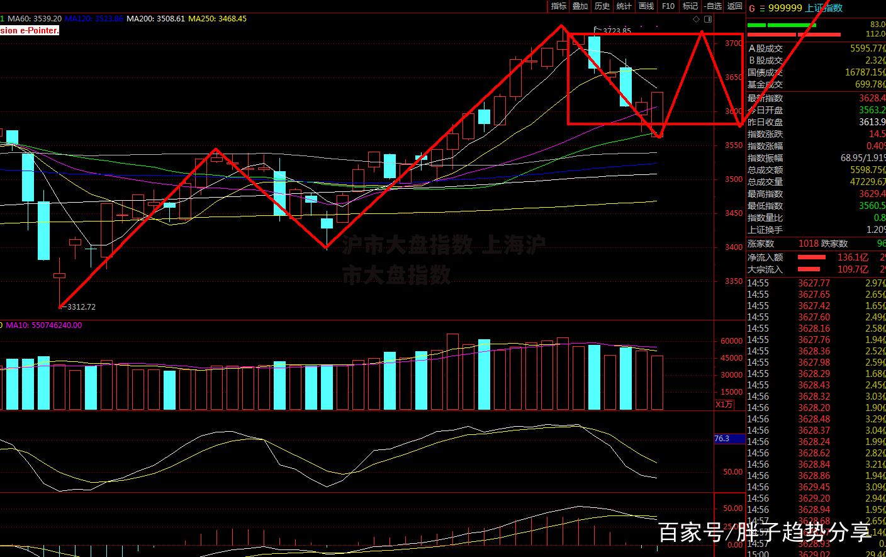886x557 pixels.
Task: Click the 3550 price axis label
Action: 734,145
